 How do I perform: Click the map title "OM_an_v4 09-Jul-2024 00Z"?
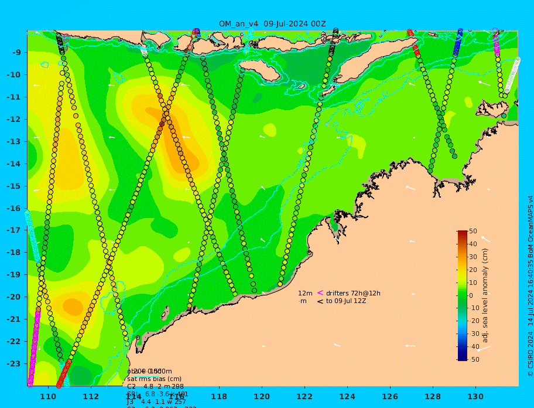click(272, 24)
